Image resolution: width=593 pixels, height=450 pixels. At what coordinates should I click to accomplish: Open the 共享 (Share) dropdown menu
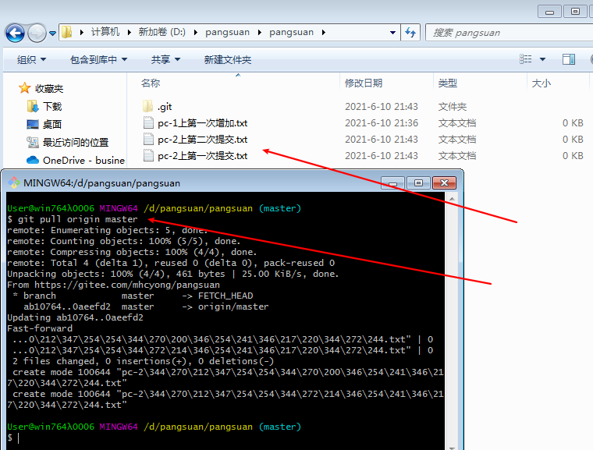pos(165,59)
